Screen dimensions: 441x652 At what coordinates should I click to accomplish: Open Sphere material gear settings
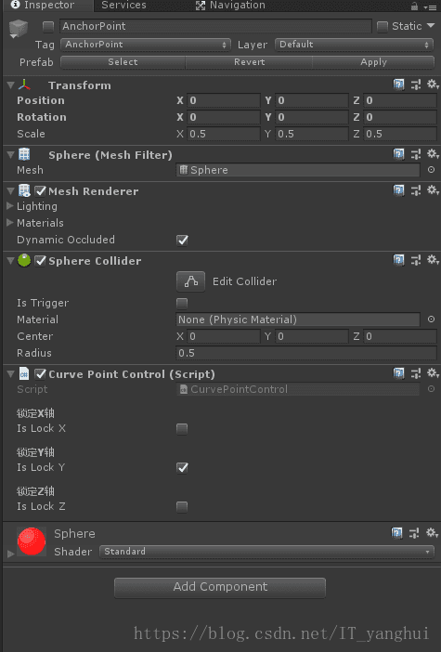[432, 533]
